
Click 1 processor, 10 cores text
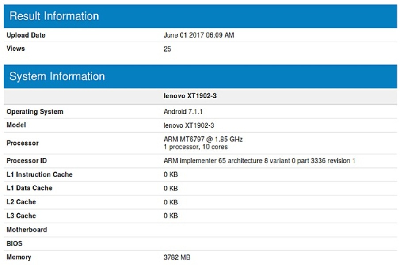pos(196,147)
